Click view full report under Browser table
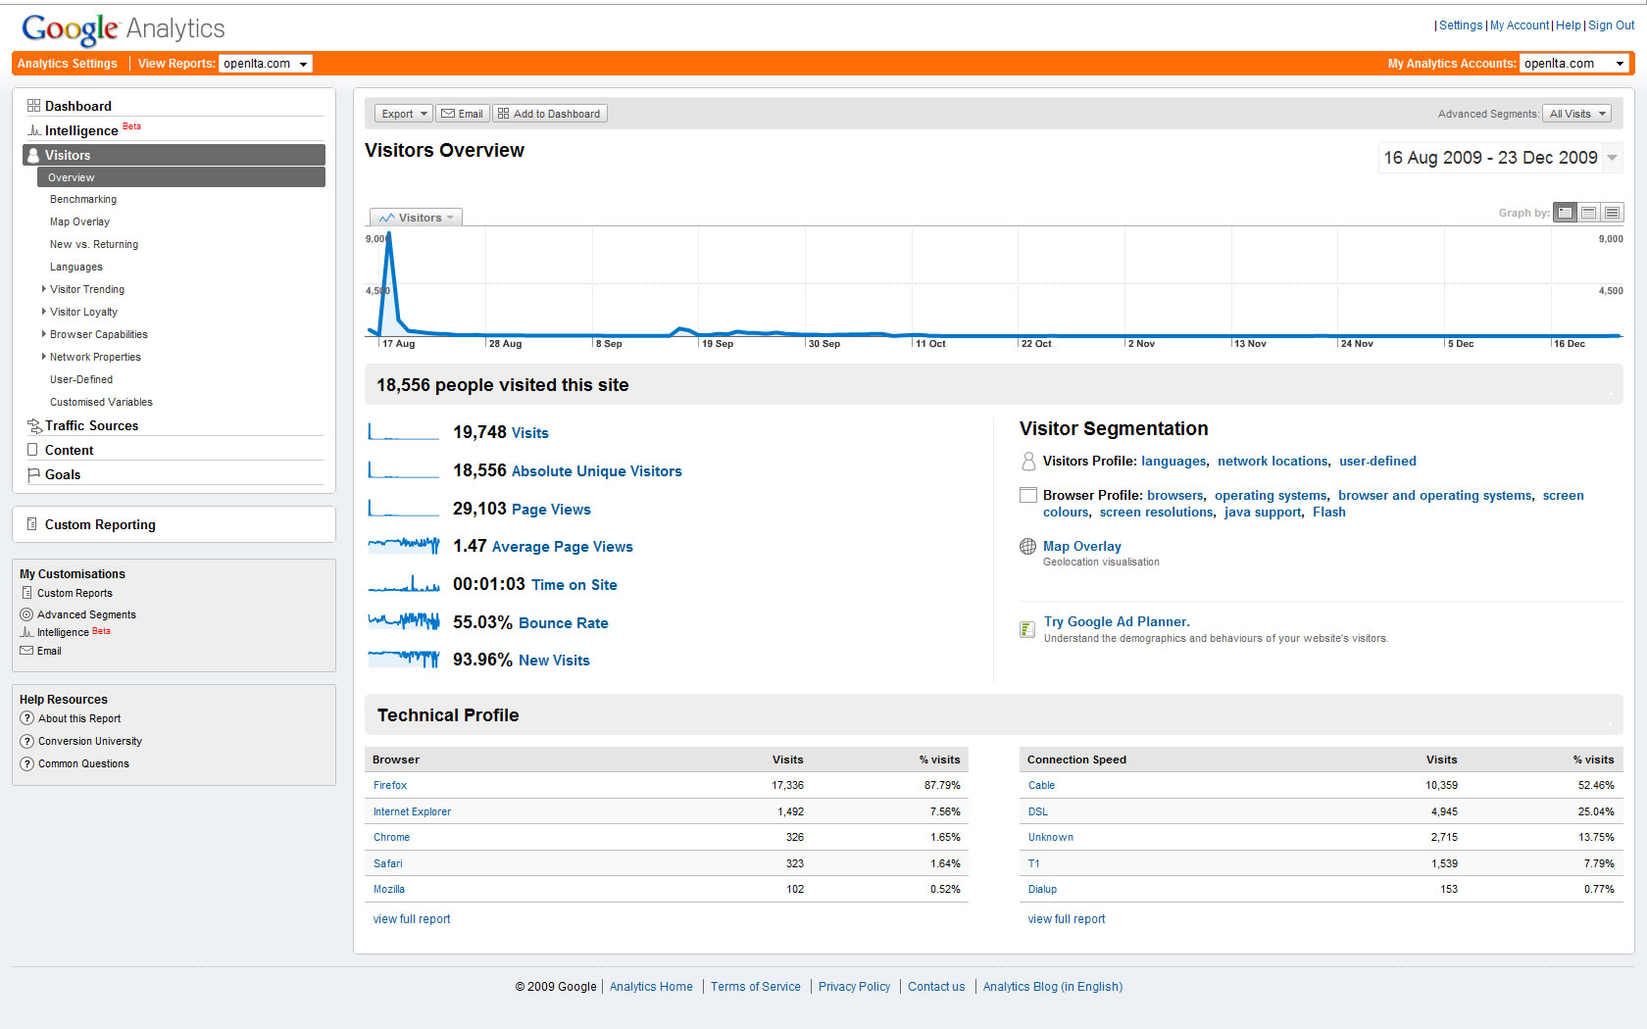Image resolution: width=1647 pixels, height=1029 pixels. click(412, 919)
